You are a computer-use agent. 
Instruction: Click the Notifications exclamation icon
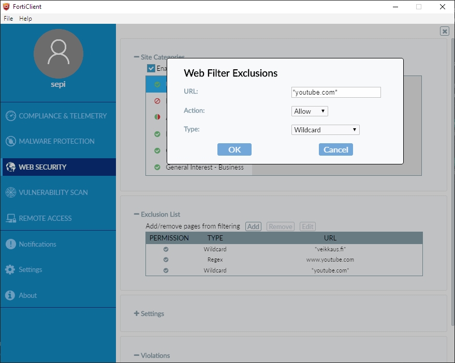[x=11, y=244]
